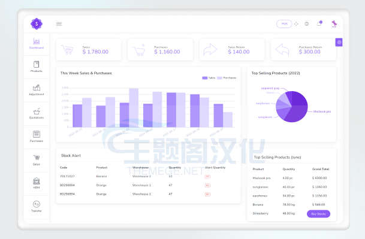Go to the Adjustment sidebar section
The image size is (365, 239).
(37, 90)
